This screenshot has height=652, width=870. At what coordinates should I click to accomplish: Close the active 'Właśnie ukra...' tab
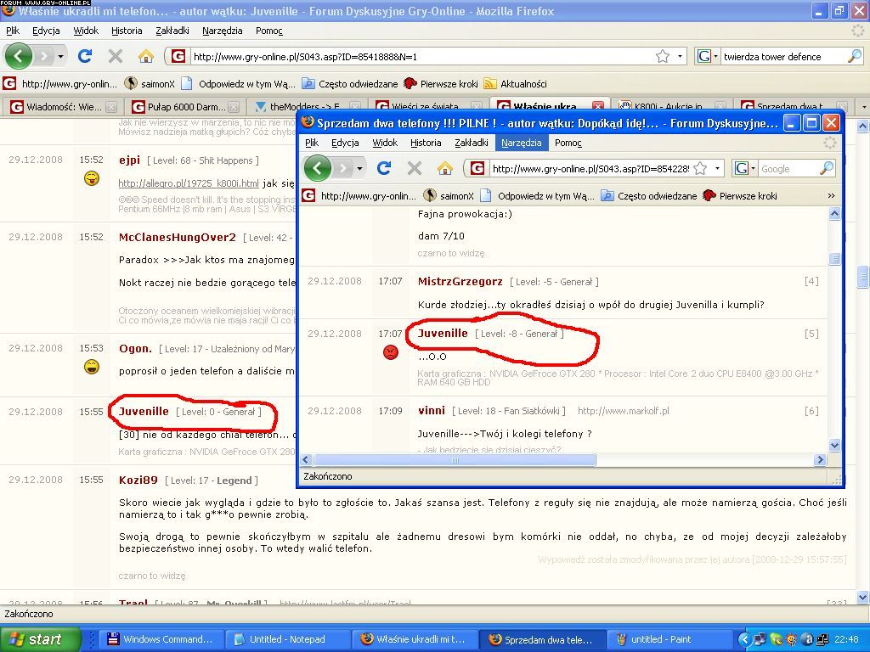click(x=597, y=106)
